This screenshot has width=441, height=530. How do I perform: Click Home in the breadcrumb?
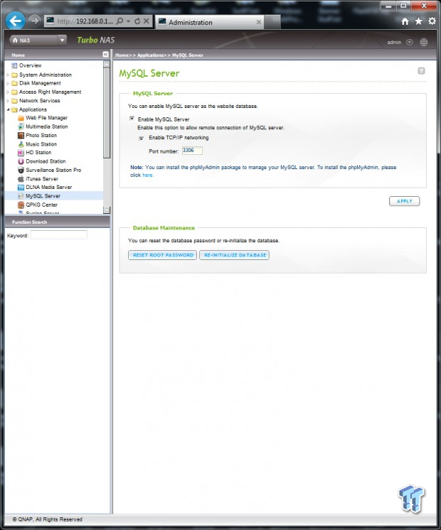tap(122, 55)
